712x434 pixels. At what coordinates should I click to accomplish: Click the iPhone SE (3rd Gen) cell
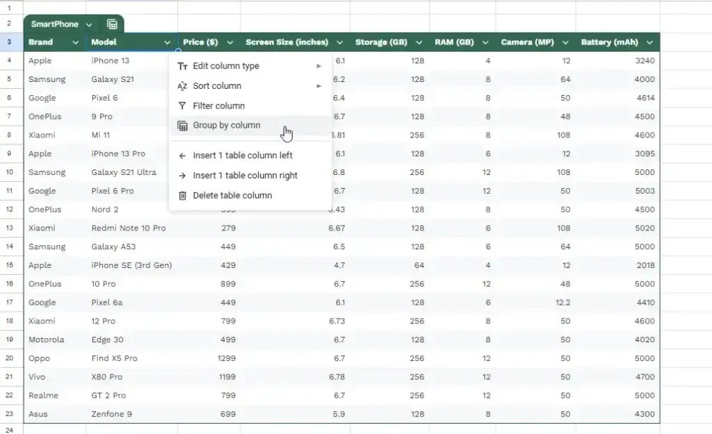click(x=131, y=265)
